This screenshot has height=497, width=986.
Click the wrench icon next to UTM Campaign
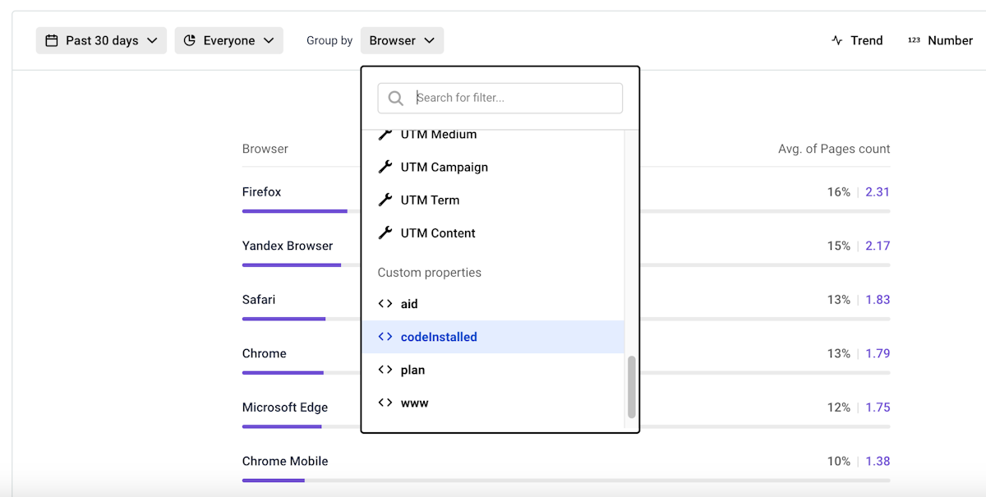pyautogui.click(x=385, y=167)
